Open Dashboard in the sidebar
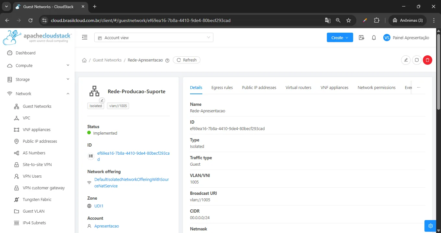Viewport: 441px width, 233px height. coord(37,53)
